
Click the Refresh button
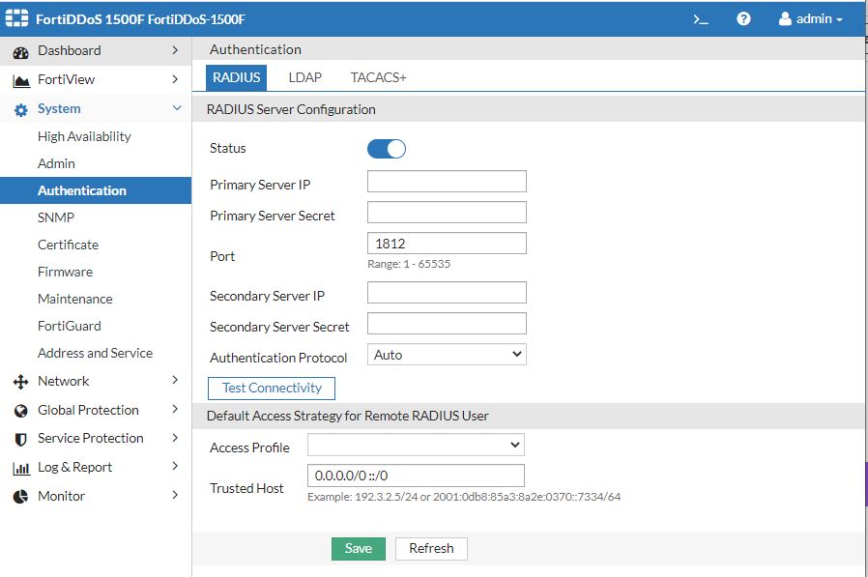[x=431, y=549]
